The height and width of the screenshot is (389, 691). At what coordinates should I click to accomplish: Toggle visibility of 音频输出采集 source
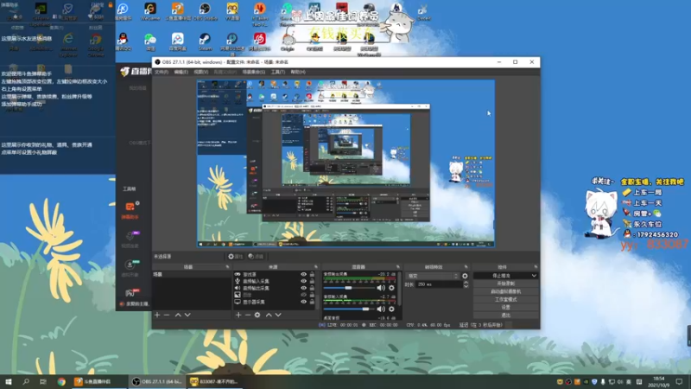point(304,288)
